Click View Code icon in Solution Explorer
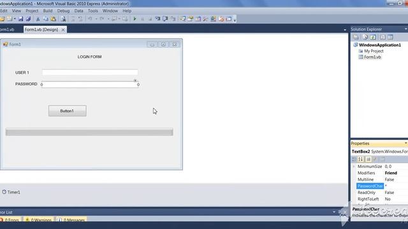The image size is (408, 229). click(382, 37)
